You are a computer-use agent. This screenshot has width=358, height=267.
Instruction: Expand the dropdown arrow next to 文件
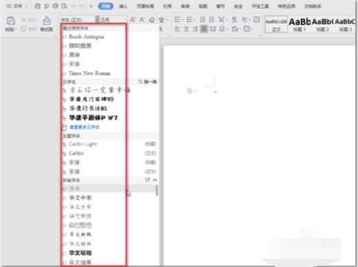(x=26, y=6)
